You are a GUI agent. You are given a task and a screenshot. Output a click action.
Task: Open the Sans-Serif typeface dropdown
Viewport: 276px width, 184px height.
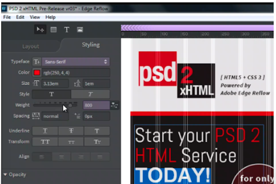click(76, 62)
